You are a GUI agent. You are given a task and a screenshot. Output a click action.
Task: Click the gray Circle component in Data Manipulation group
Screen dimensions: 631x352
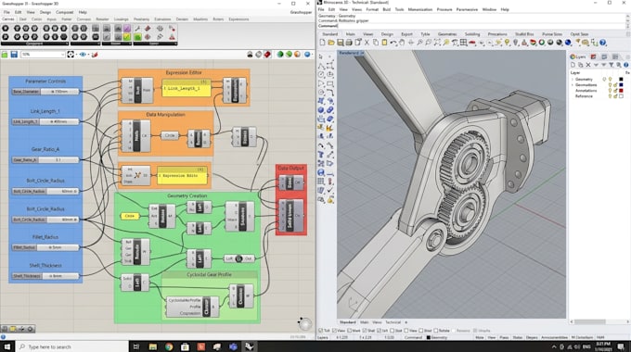(x=170, y=136)
